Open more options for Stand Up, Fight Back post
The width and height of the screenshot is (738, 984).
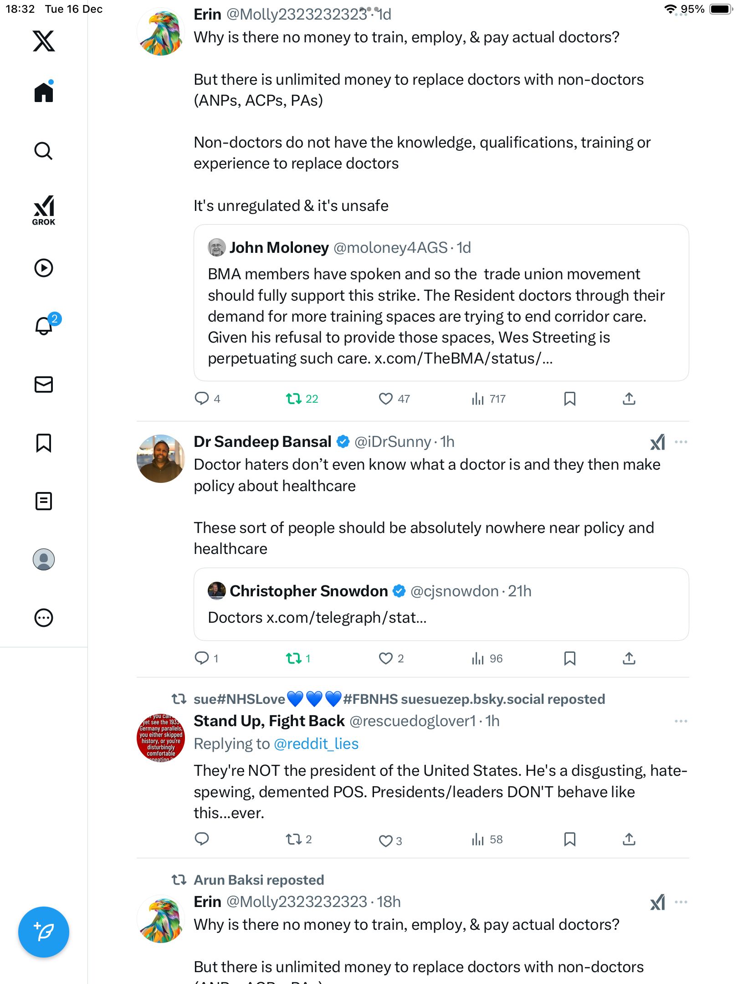click(x=681, y=721)
